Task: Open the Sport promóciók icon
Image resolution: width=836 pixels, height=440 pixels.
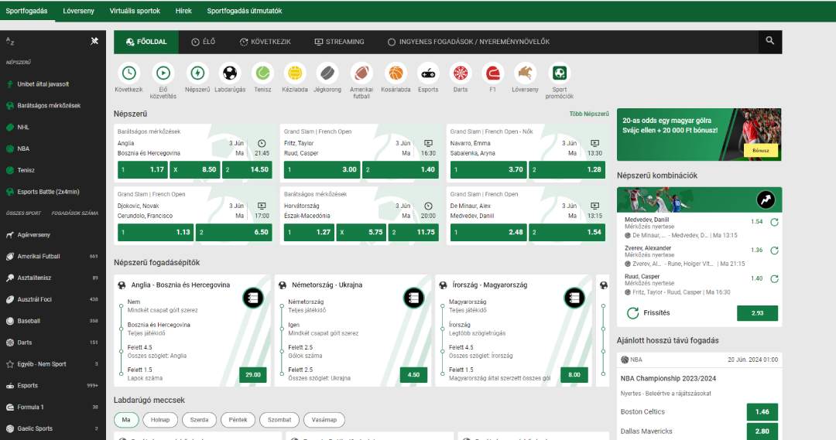Action: click(x=560, y=73)
